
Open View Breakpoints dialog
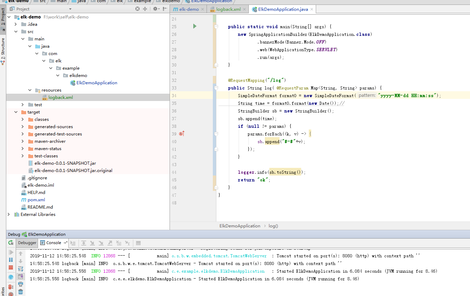click(11, 287)
